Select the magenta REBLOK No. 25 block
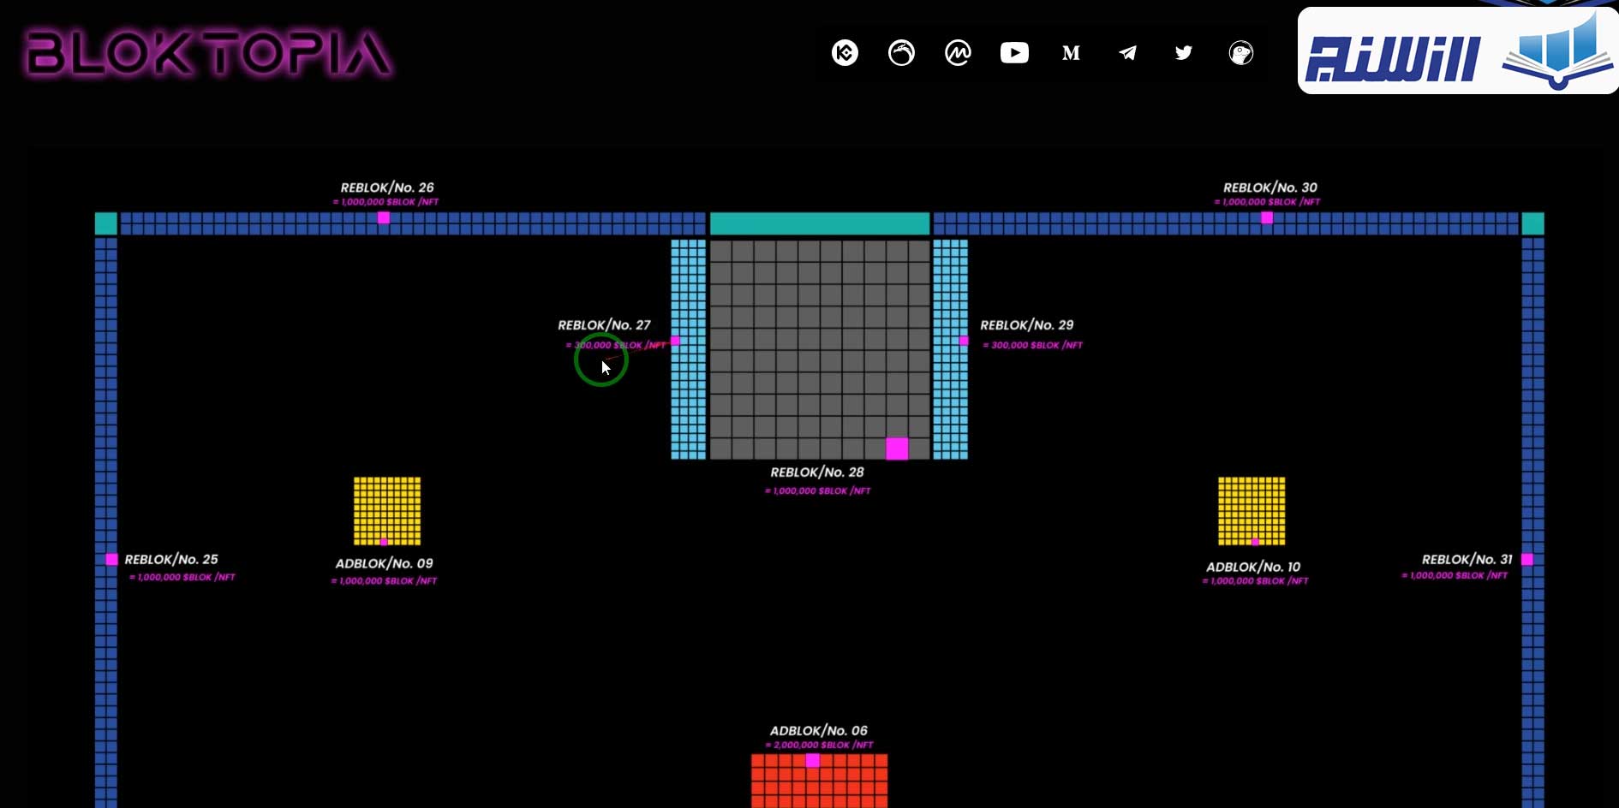1619x808 pixels. [x=111, y=559]
